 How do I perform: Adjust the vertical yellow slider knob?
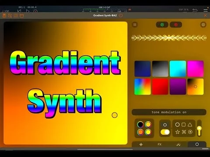click(x=199, y=129)
